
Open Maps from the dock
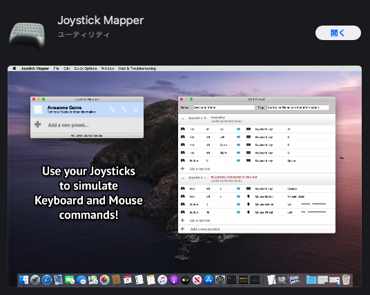tap(93, 280)
